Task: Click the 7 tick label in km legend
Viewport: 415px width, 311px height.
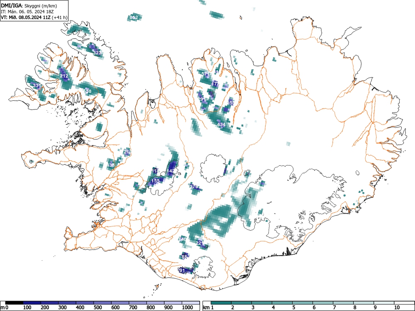Action: pos(334,308)
